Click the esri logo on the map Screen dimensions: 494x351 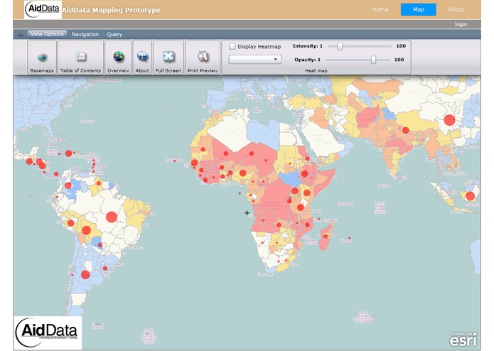coord(463,340)
